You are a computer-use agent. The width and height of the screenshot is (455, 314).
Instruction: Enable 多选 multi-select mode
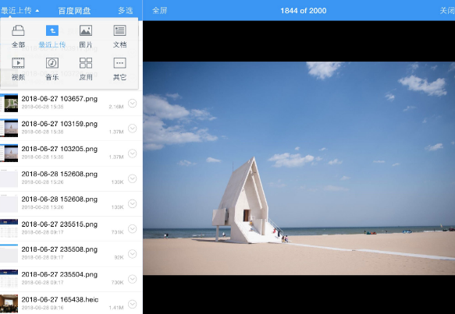click(126, 11)
